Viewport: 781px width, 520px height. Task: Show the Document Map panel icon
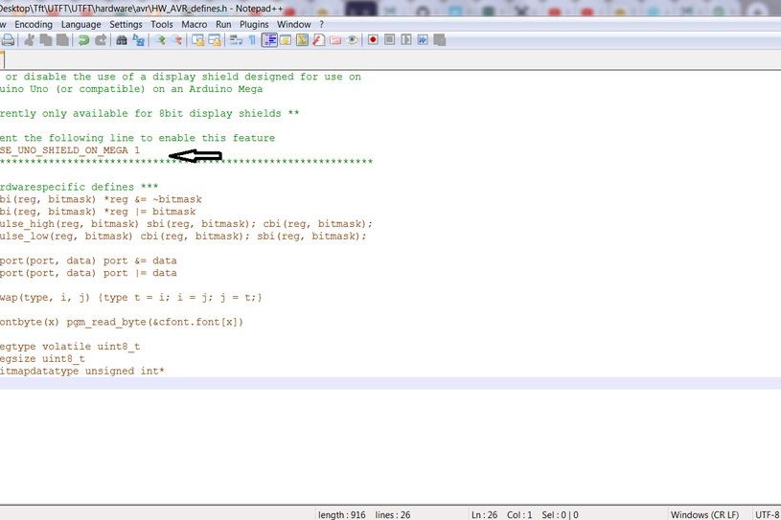[x=302, y=40]
